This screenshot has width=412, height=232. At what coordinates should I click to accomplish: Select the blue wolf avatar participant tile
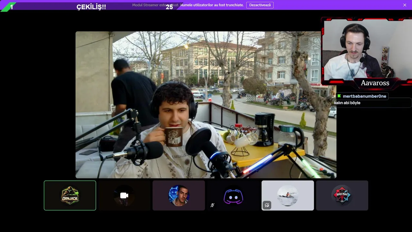point(179,195)
